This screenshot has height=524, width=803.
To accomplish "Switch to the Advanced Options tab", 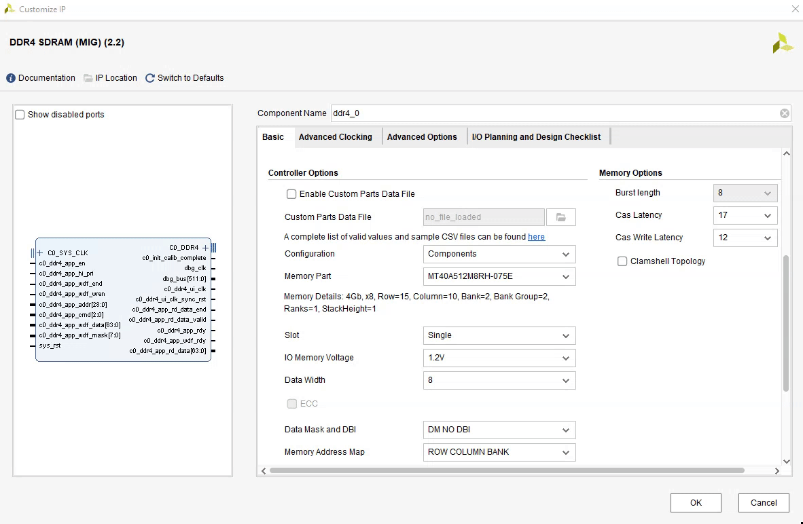I will coord(422,137).
